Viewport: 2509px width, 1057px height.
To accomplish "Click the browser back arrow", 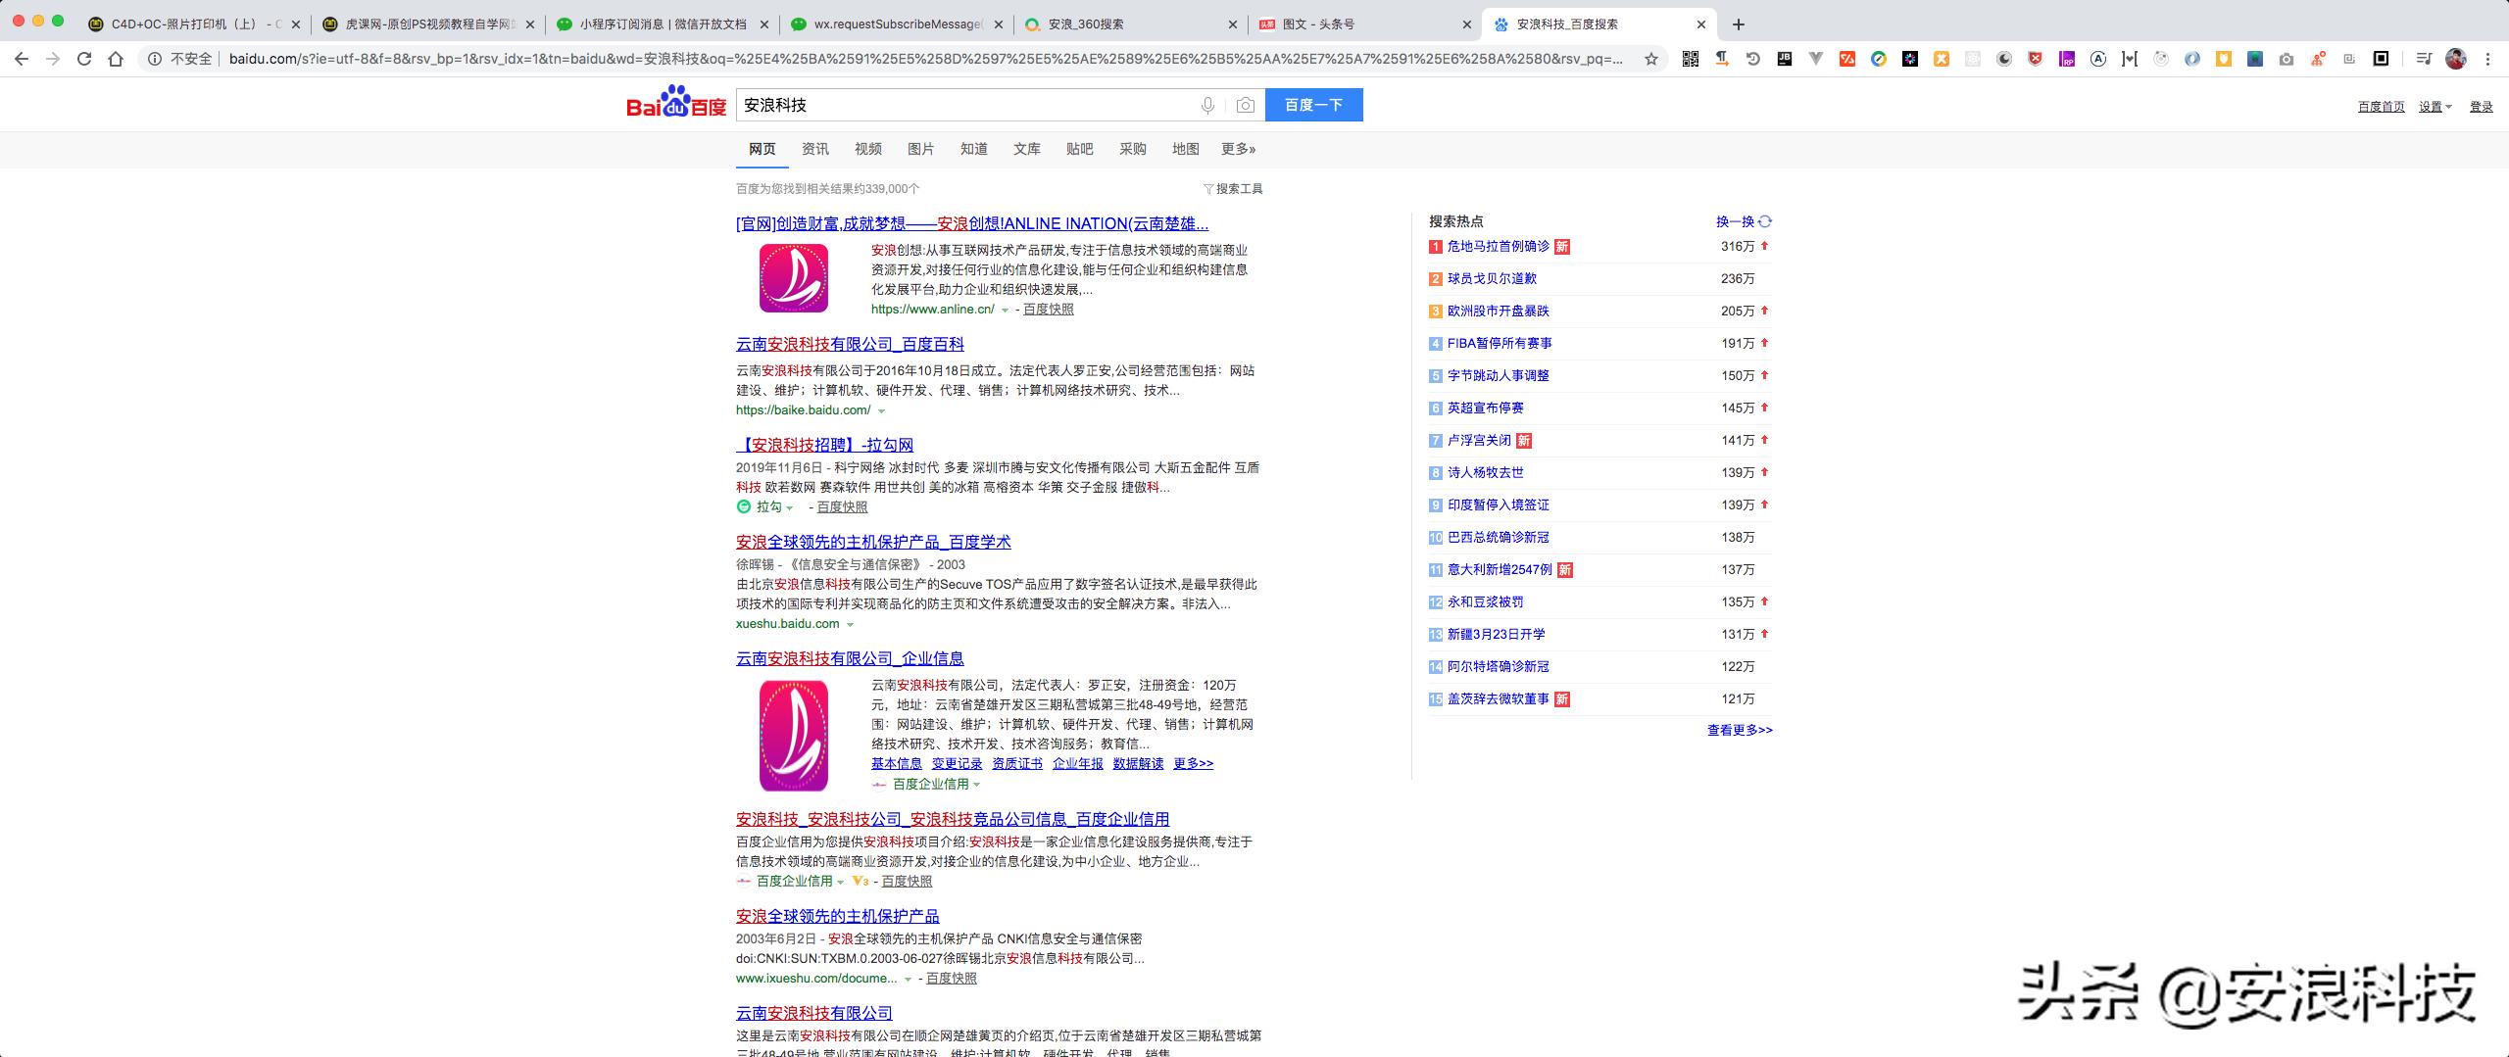I will [22, 59].
